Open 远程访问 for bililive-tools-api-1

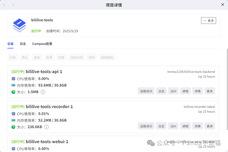(x=146, y=91)
